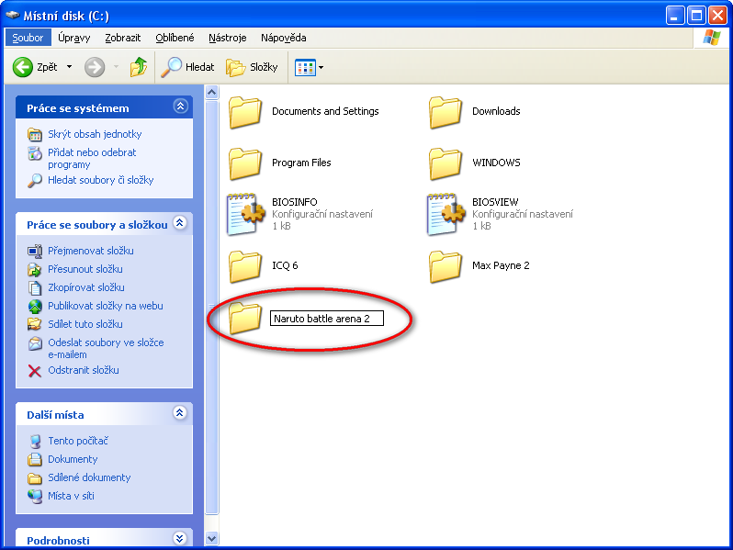The height and width of the screenshot is (550, 733).
Task: Select the Max Payne 2 folder icon
Action: (445, 266)
